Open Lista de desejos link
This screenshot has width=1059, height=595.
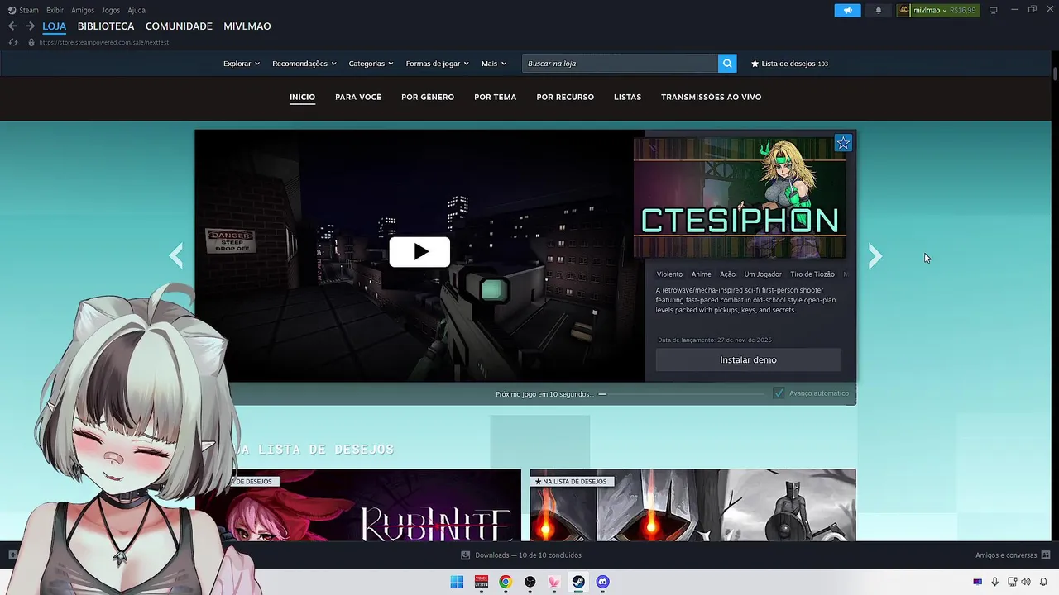[x=789, y=64]
